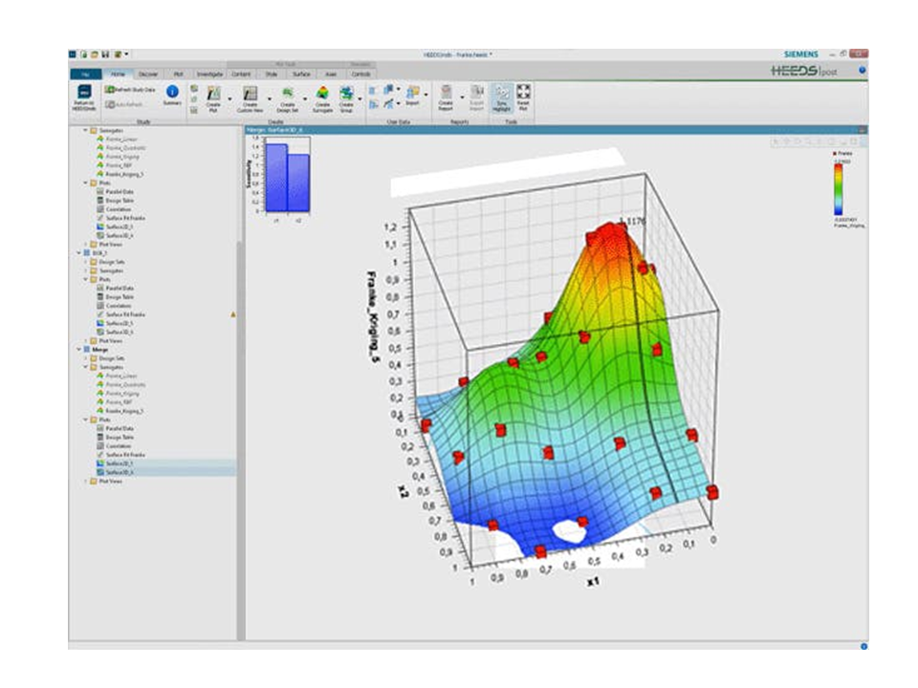
Task: Expand Surrogates under the BOX_1 study
Action: click(85, 270)
